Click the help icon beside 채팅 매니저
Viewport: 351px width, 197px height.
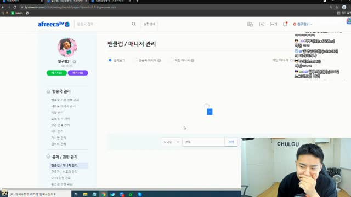tap(193, 60)
